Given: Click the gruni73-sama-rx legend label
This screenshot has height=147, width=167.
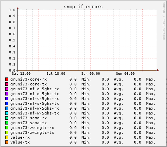Looking at the screenshot, I should (28, 118).
